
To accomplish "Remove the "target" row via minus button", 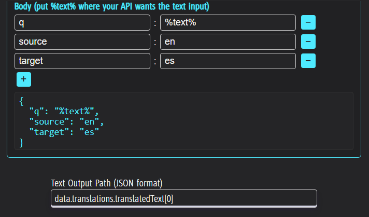I will click(x=308, y=61).
